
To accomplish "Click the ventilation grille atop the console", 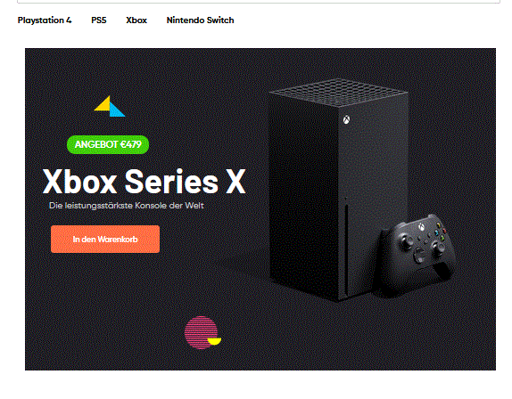I will pyautogui.click(x=338, y=93).
